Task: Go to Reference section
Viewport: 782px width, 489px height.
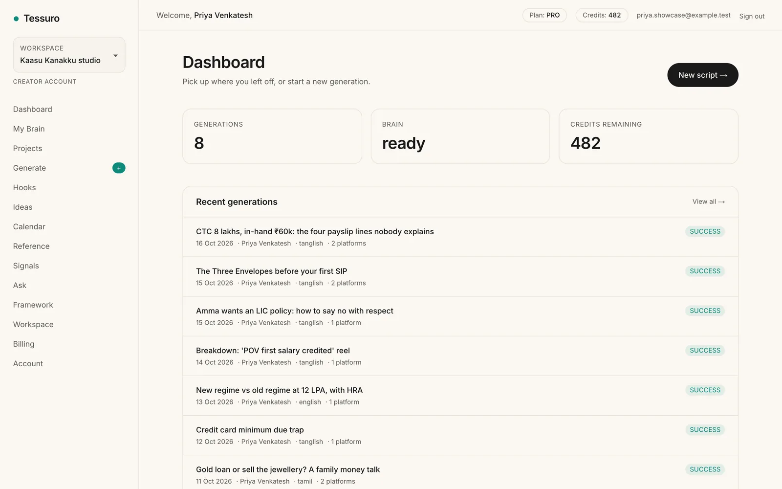Action: pos(31,246)
